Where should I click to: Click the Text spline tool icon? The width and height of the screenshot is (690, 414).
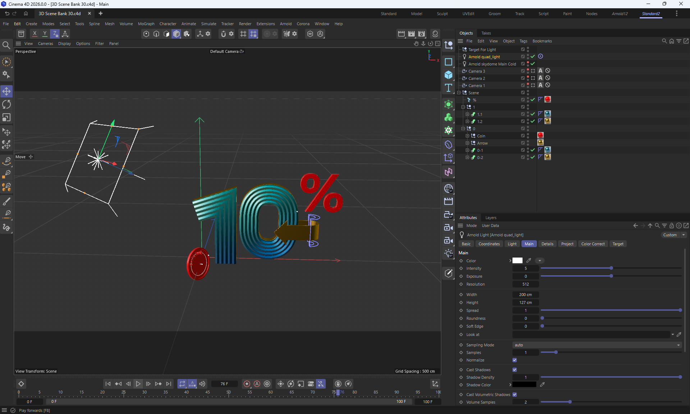coord(448,88)
